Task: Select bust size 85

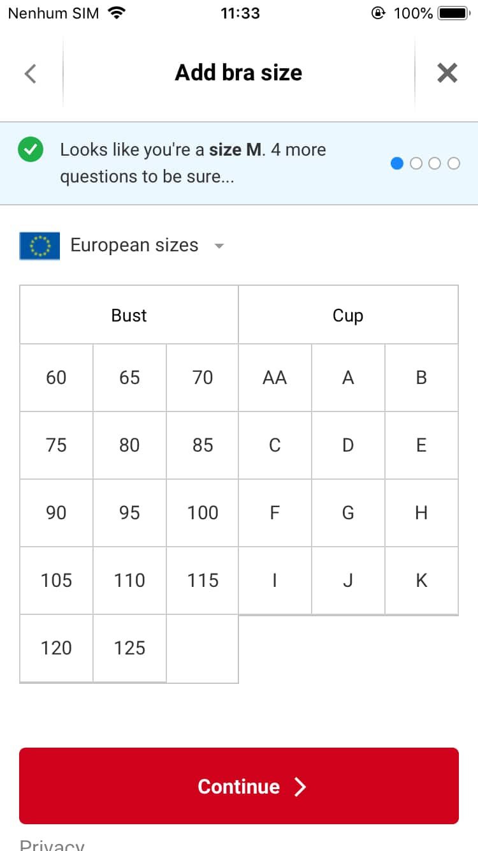Action: [203, 445]
